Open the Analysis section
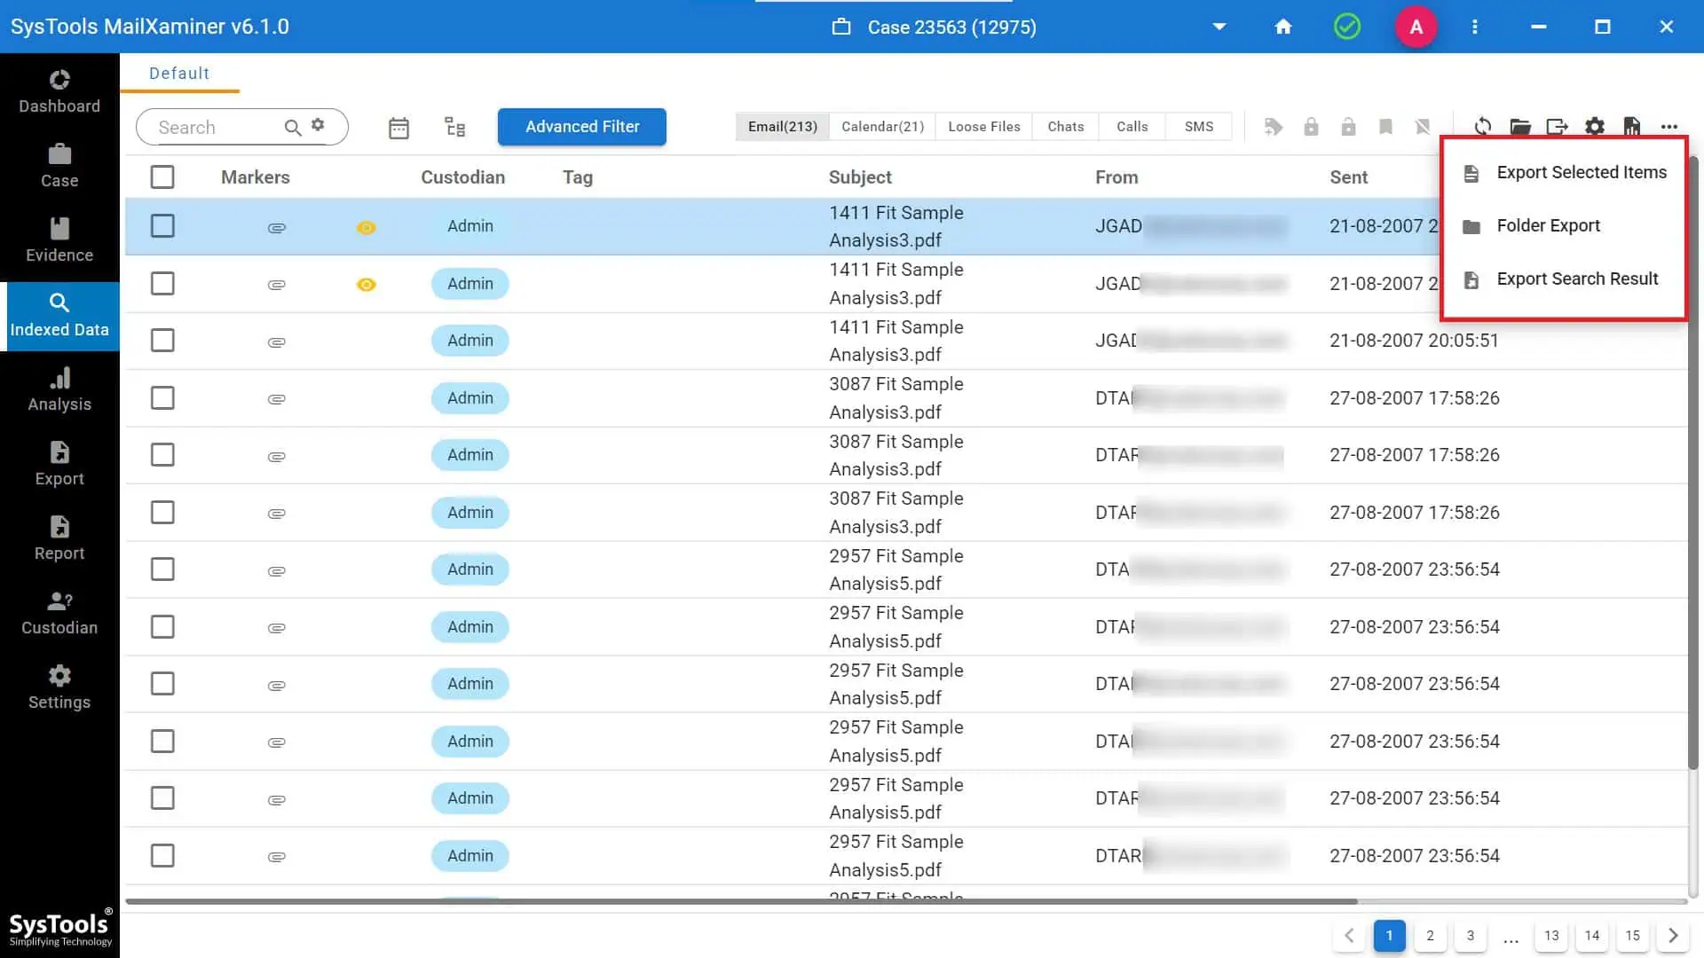Viewport: 1704px width, 958px height. coord(59,390)
